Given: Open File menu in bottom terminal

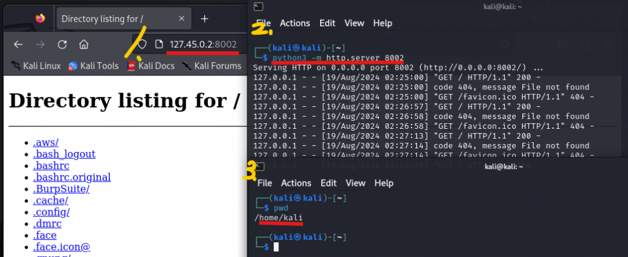Looking at the screenshot, I should pos(265,183).
